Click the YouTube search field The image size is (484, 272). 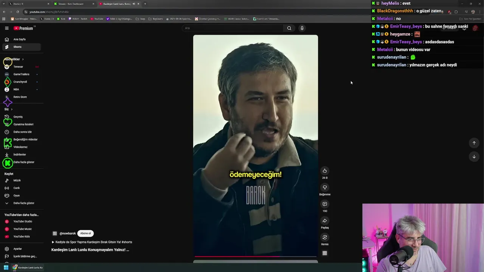coord(233,28)
